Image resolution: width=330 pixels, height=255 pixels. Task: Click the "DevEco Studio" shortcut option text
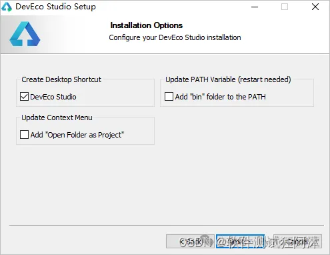(53, 97)
